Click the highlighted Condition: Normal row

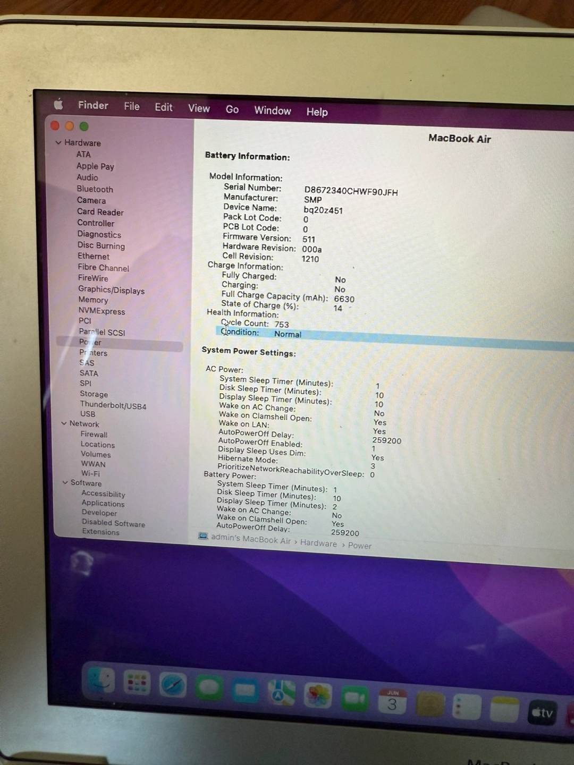pyautogui.click(x=394, y=338)
